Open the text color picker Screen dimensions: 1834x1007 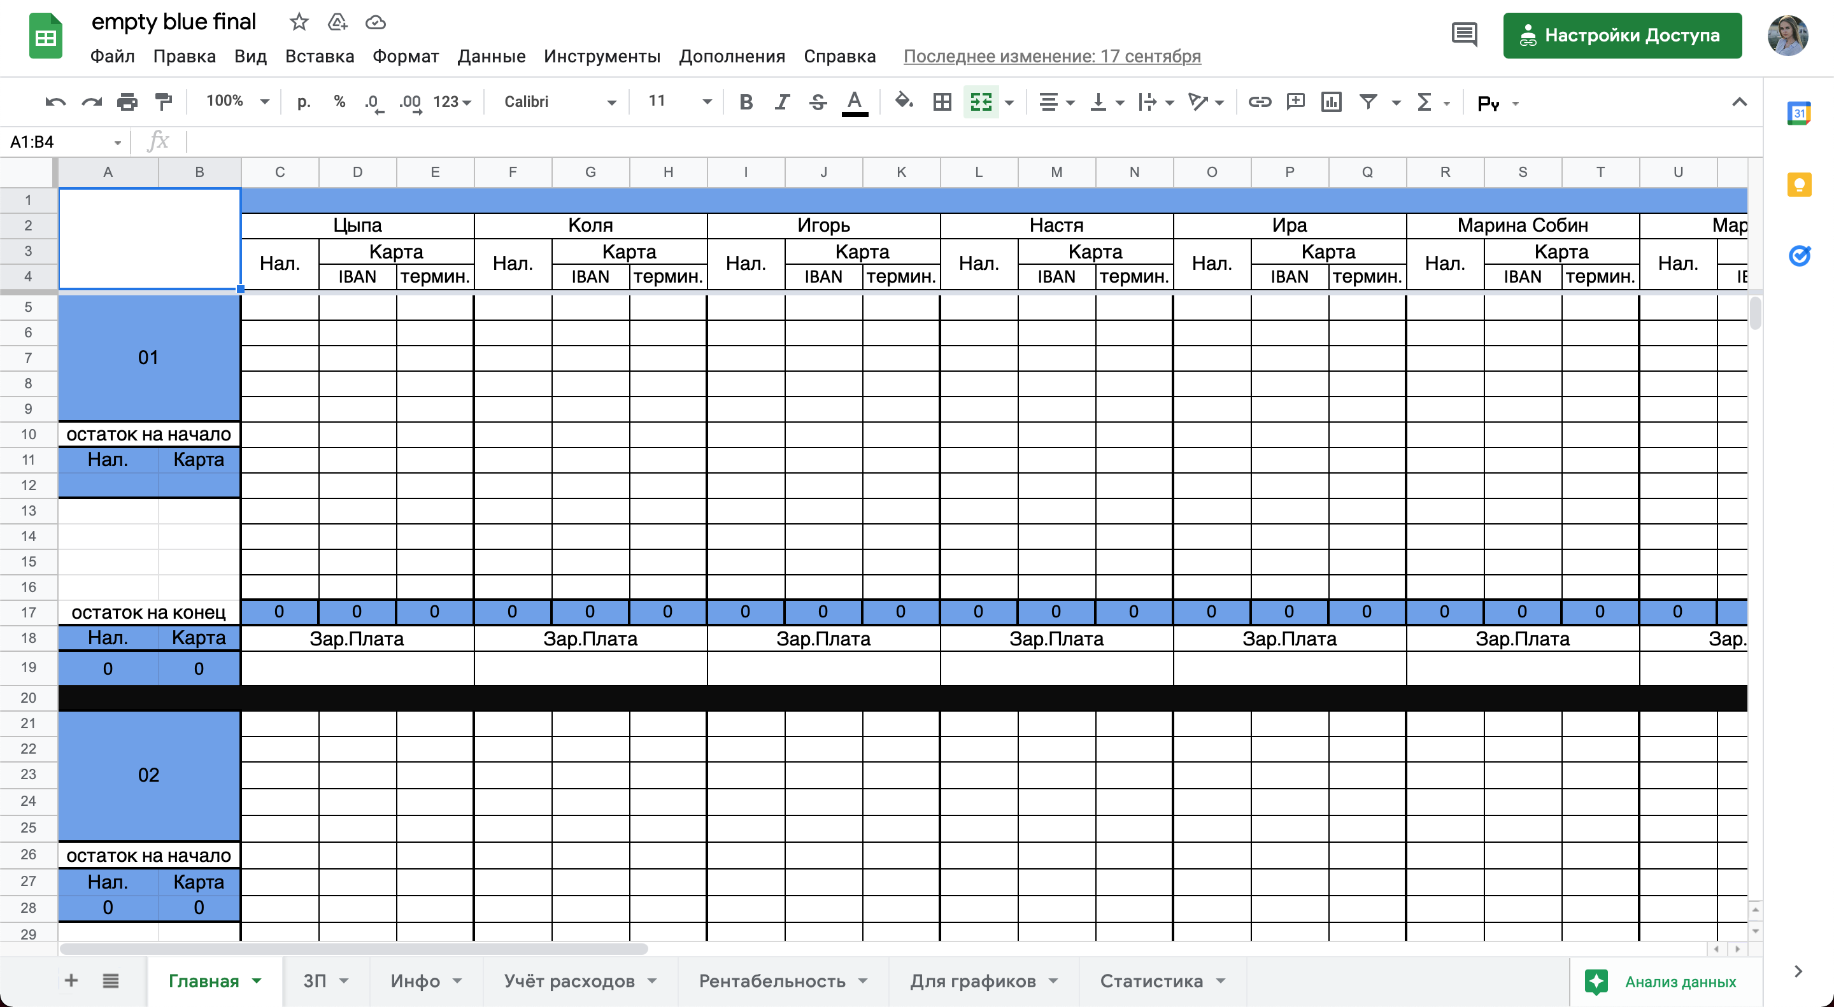(855, 102)
